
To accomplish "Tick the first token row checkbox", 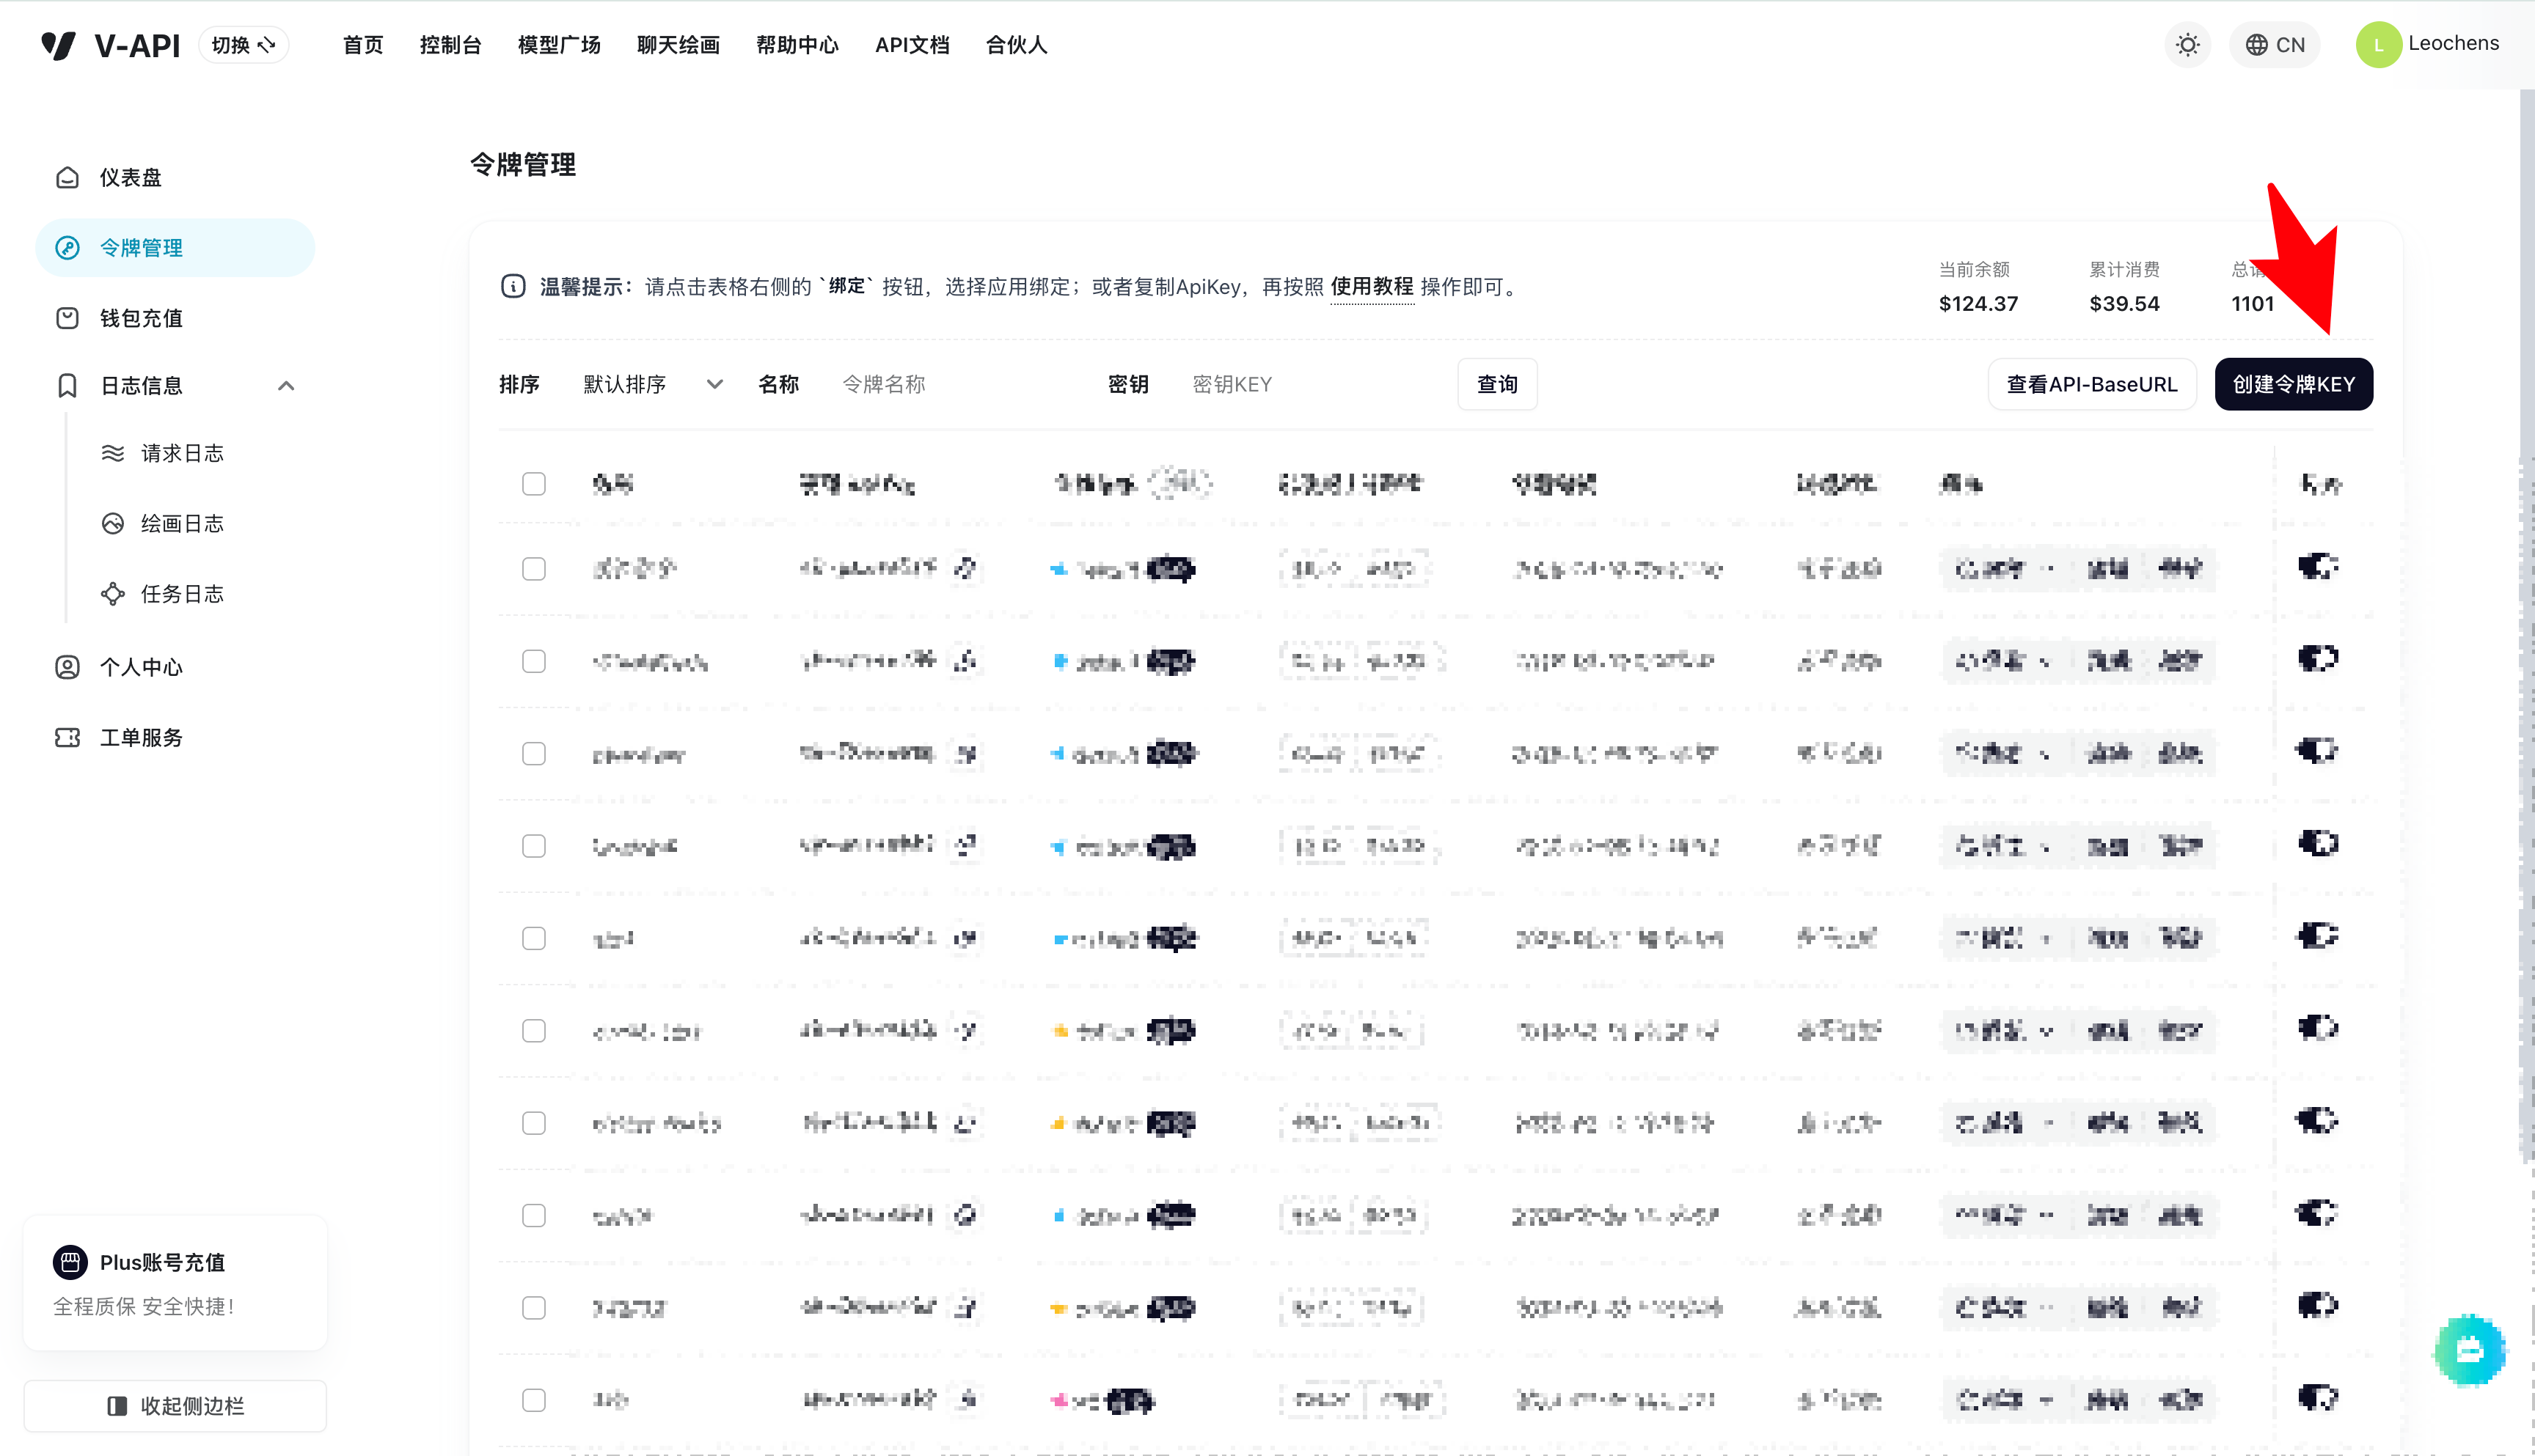I will click(534, 569).
